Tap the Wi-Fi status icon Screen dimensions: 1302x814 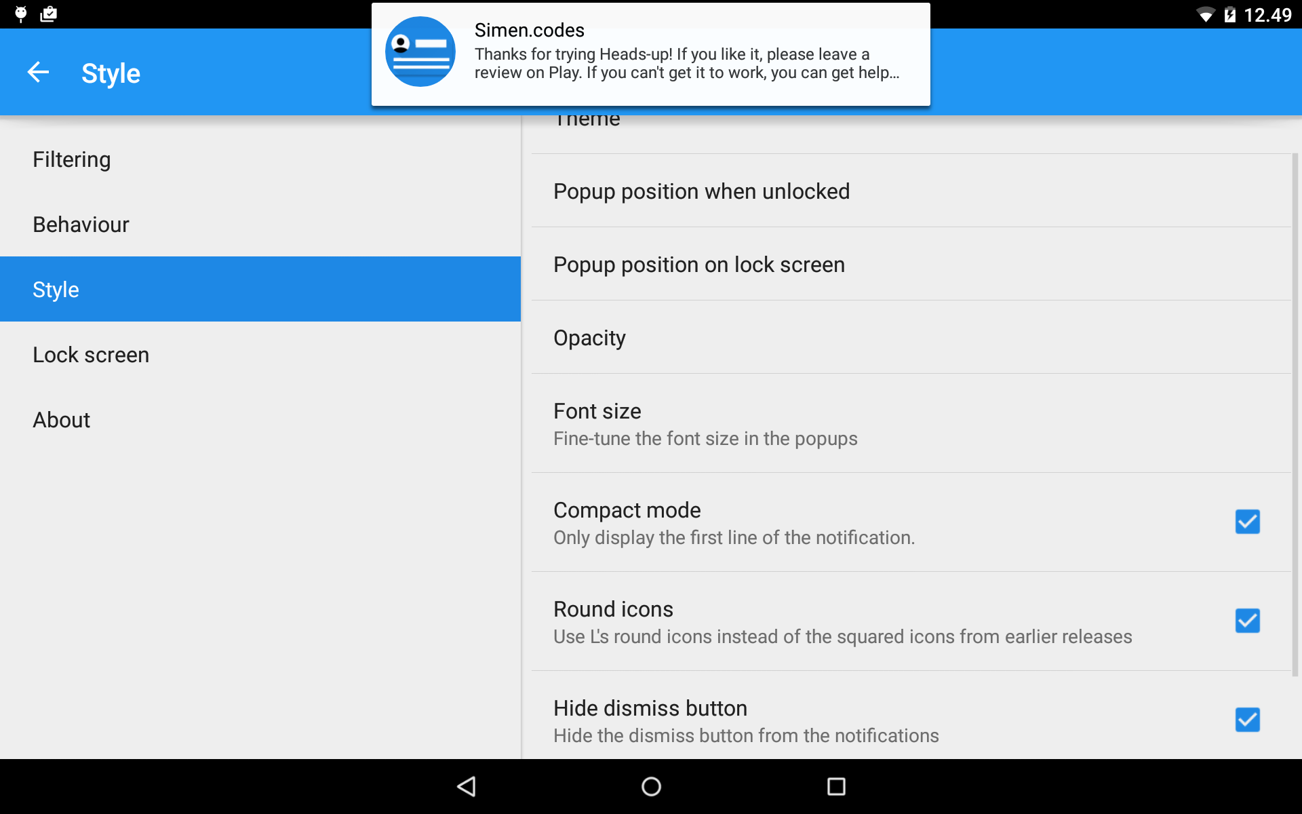point(1205,15)
